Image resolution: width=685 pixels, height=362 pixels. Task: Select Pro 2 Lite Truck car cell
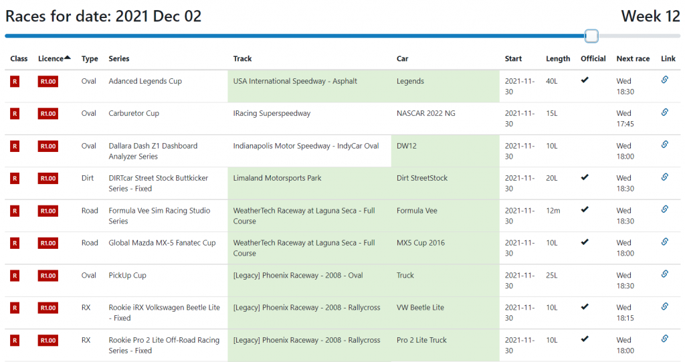pyautogui.click(x=445, y=345)
